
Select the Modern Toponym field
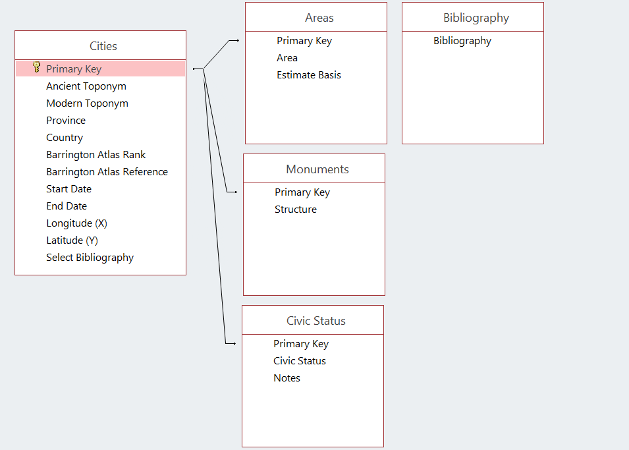coord(87,103)
